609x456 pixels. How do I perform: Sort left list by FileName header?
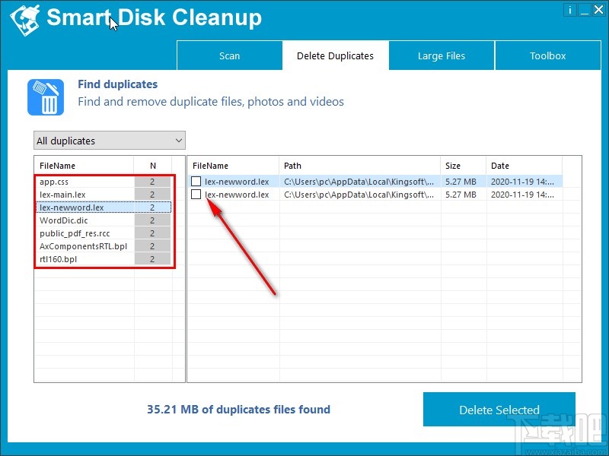84,166
